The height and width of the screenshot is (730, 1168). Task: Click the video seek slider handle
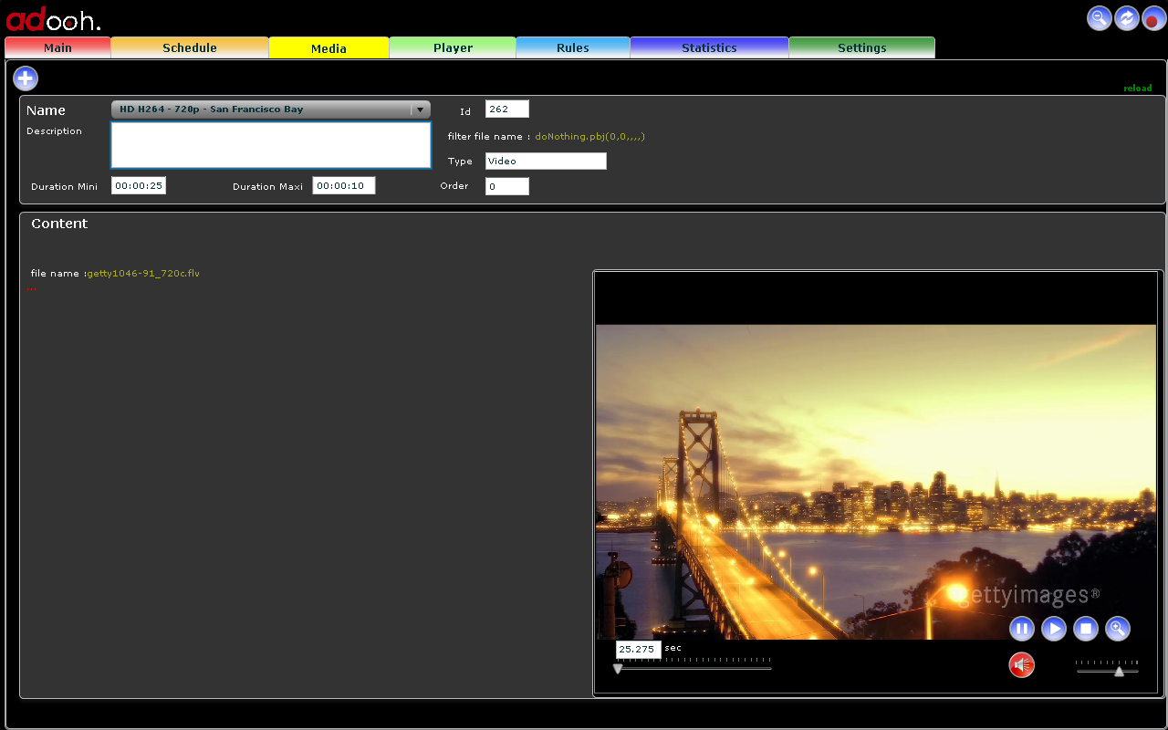(x=618, y=669)
